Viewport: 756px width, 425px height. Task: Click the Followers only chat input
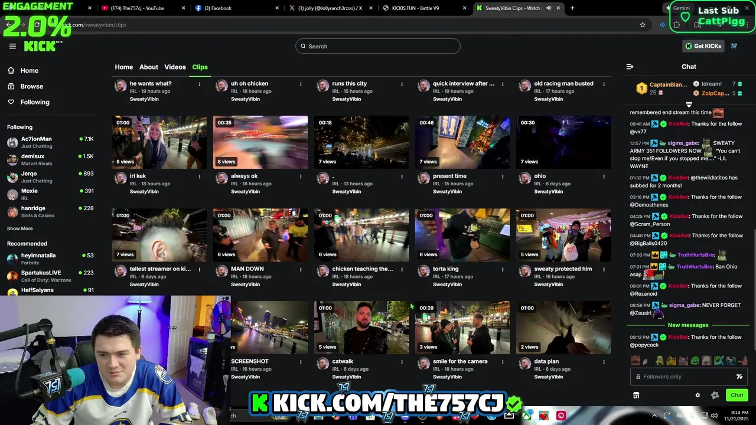click(689, 377)
